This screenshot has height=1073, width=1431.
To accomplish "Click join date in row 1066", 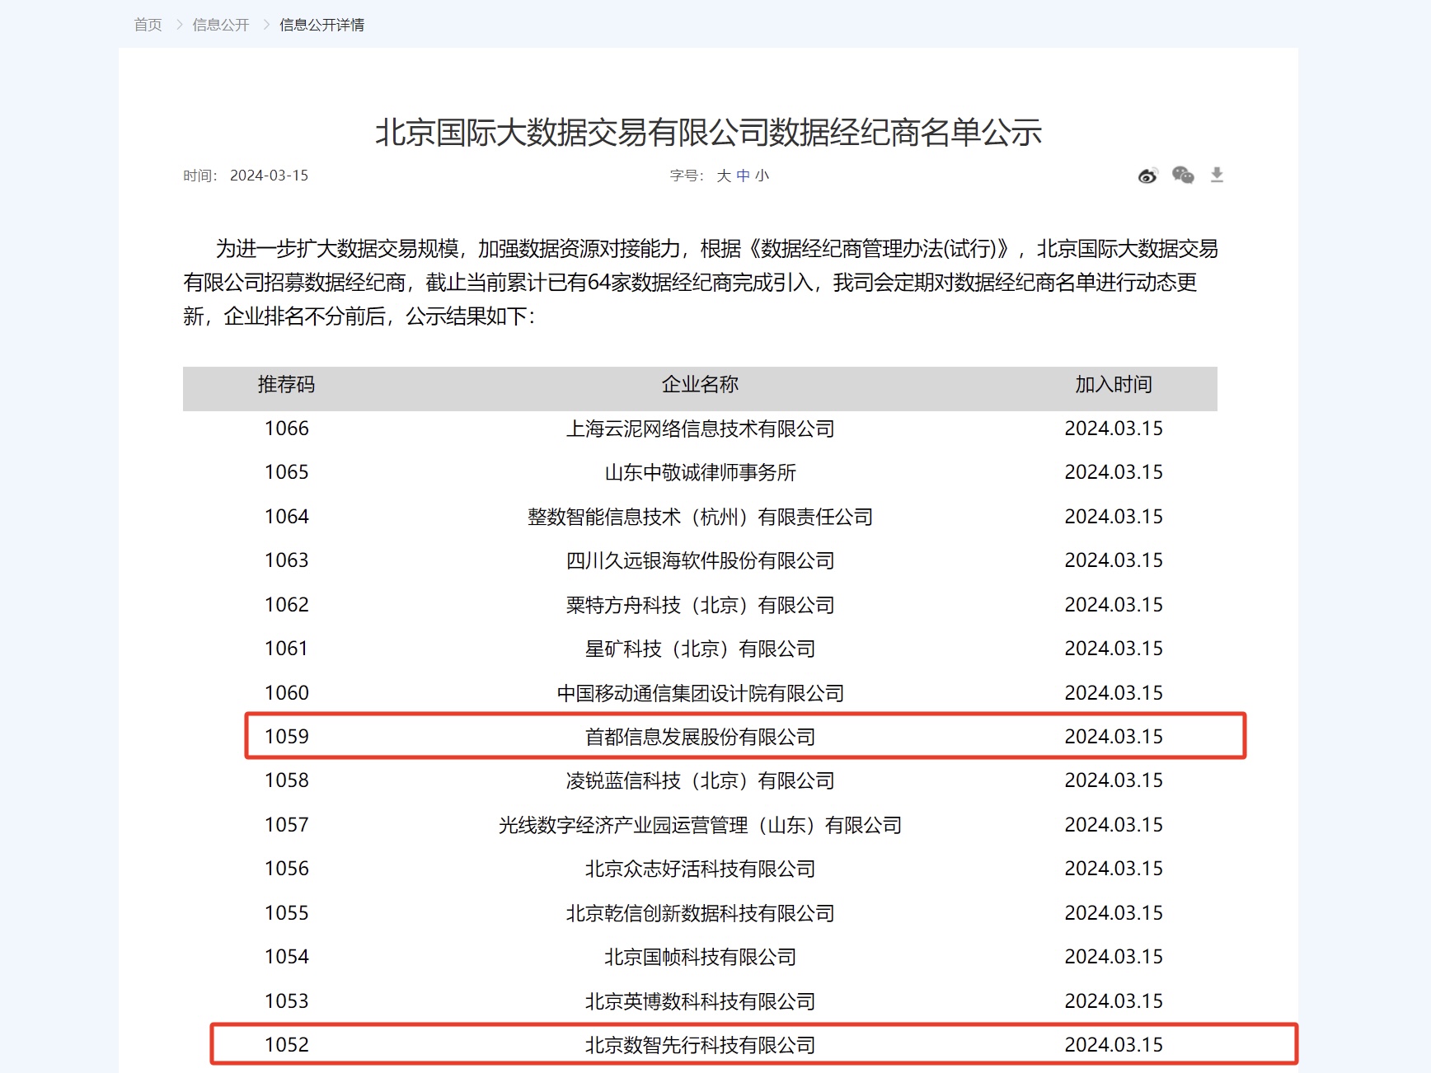I will [x=1114, y=429].
